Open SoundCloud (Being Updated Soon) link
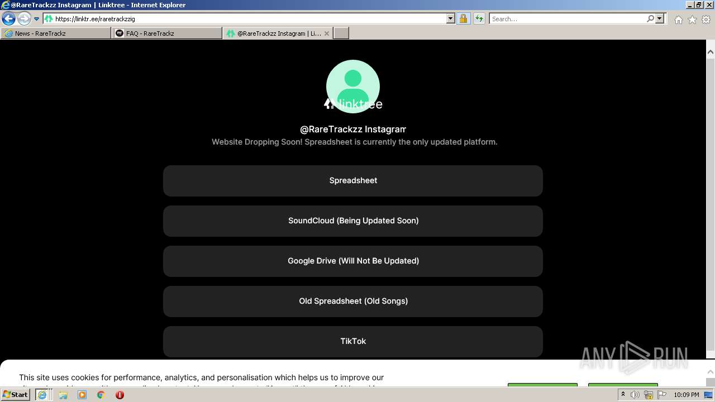This screenshot has width=715, height=402. pyautogui.click(x=353, y=221)
